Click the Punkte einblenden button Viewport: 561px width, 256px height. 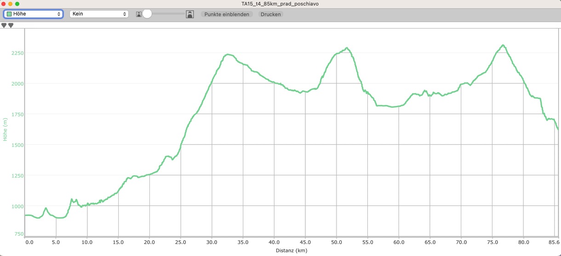[227, 14]
